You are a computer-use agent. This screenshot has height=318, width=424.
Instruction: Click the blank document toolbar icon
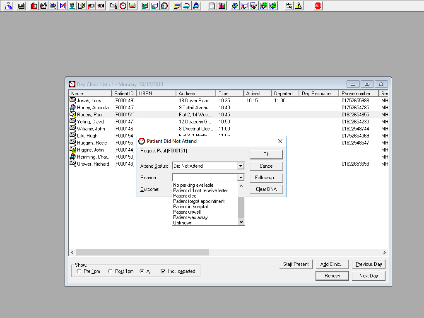coord(212,6)
